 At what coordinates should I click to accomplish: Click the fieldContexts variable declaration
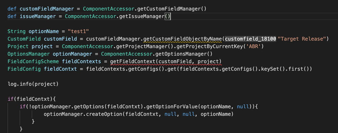coord(82,62)
